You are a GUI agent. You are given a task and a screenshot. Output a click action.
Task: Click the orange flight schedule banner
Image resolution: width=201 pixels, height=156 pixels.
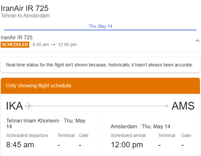(x=100, y=86)
